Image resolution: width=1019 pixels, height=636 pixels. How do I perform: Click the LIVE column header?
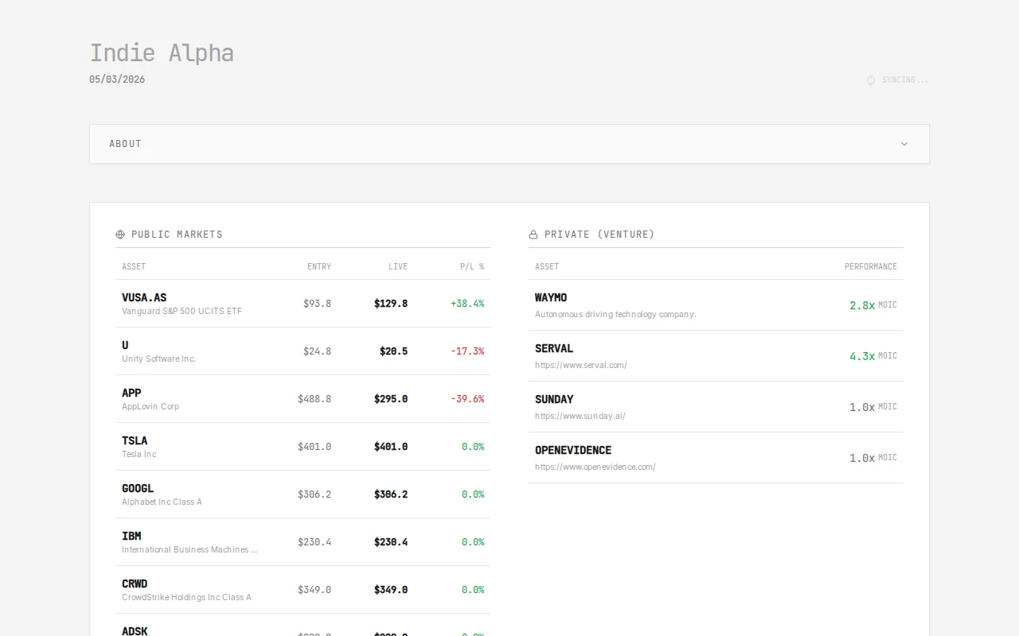[398, 266]
